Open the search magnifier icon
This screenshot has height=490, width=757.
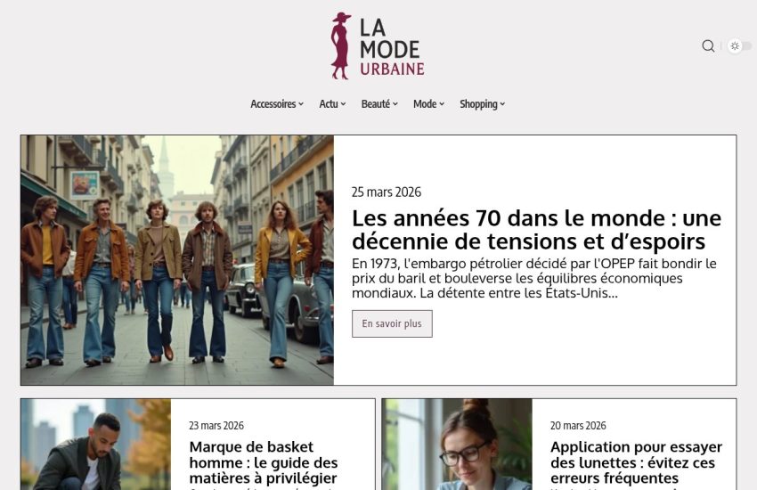[708, 45]
